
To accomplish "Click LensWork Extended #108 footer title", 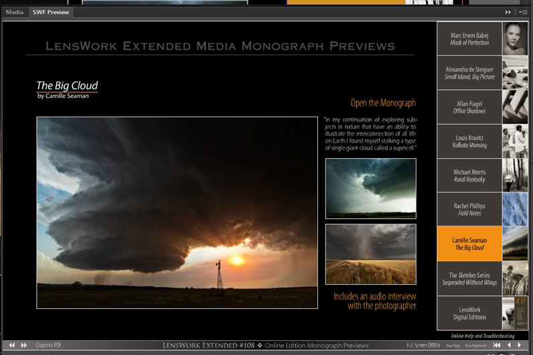I will point(208,346).
